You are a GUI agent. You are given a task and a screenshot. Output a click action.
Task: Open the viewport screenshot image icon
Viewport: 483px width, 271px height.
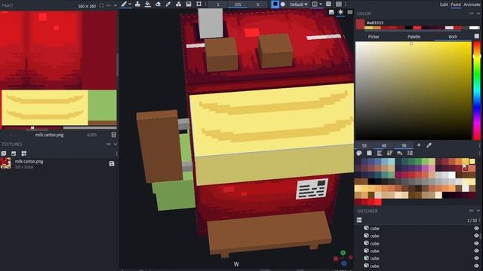[331, 12]
